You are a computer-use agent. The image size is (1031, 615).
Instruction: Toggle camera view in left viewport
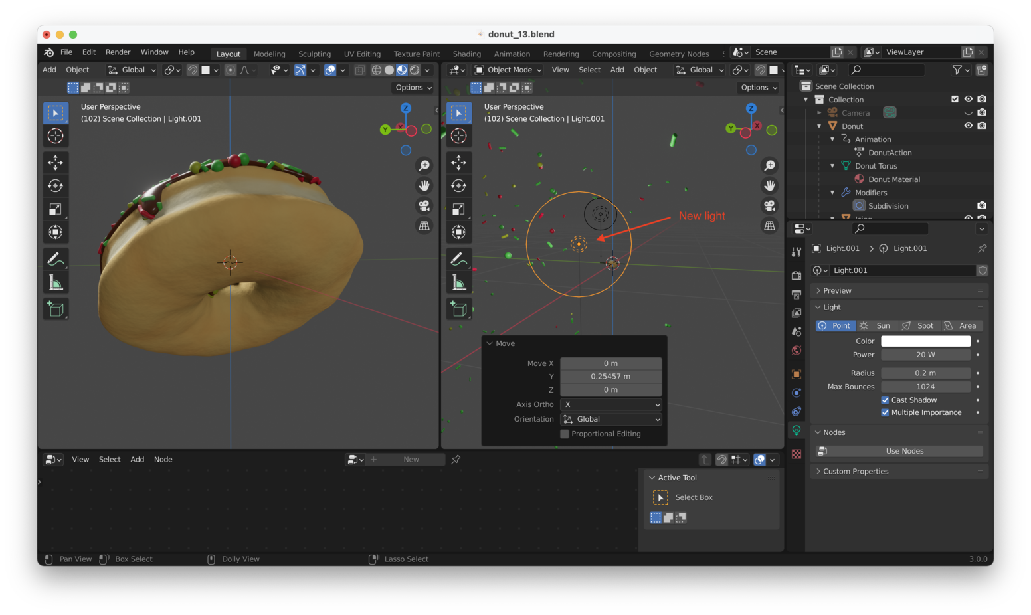(x=424, y=206)
